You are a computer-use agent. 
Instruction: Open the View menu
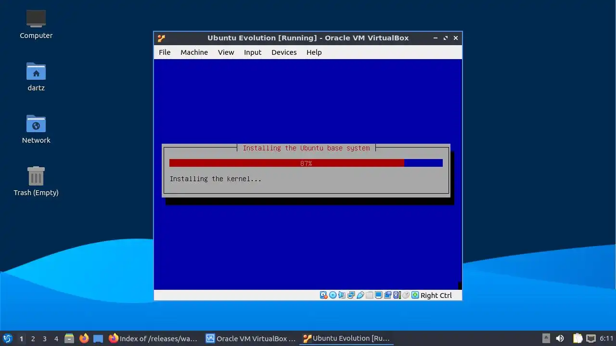226,52
